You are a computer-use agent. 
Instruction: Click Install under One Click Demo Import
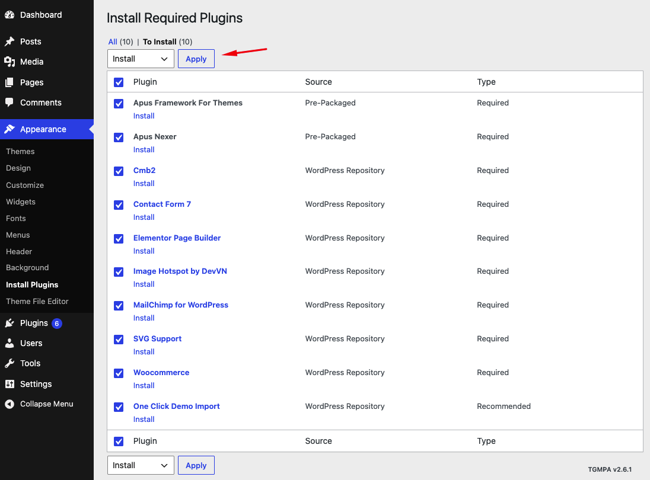144,419
